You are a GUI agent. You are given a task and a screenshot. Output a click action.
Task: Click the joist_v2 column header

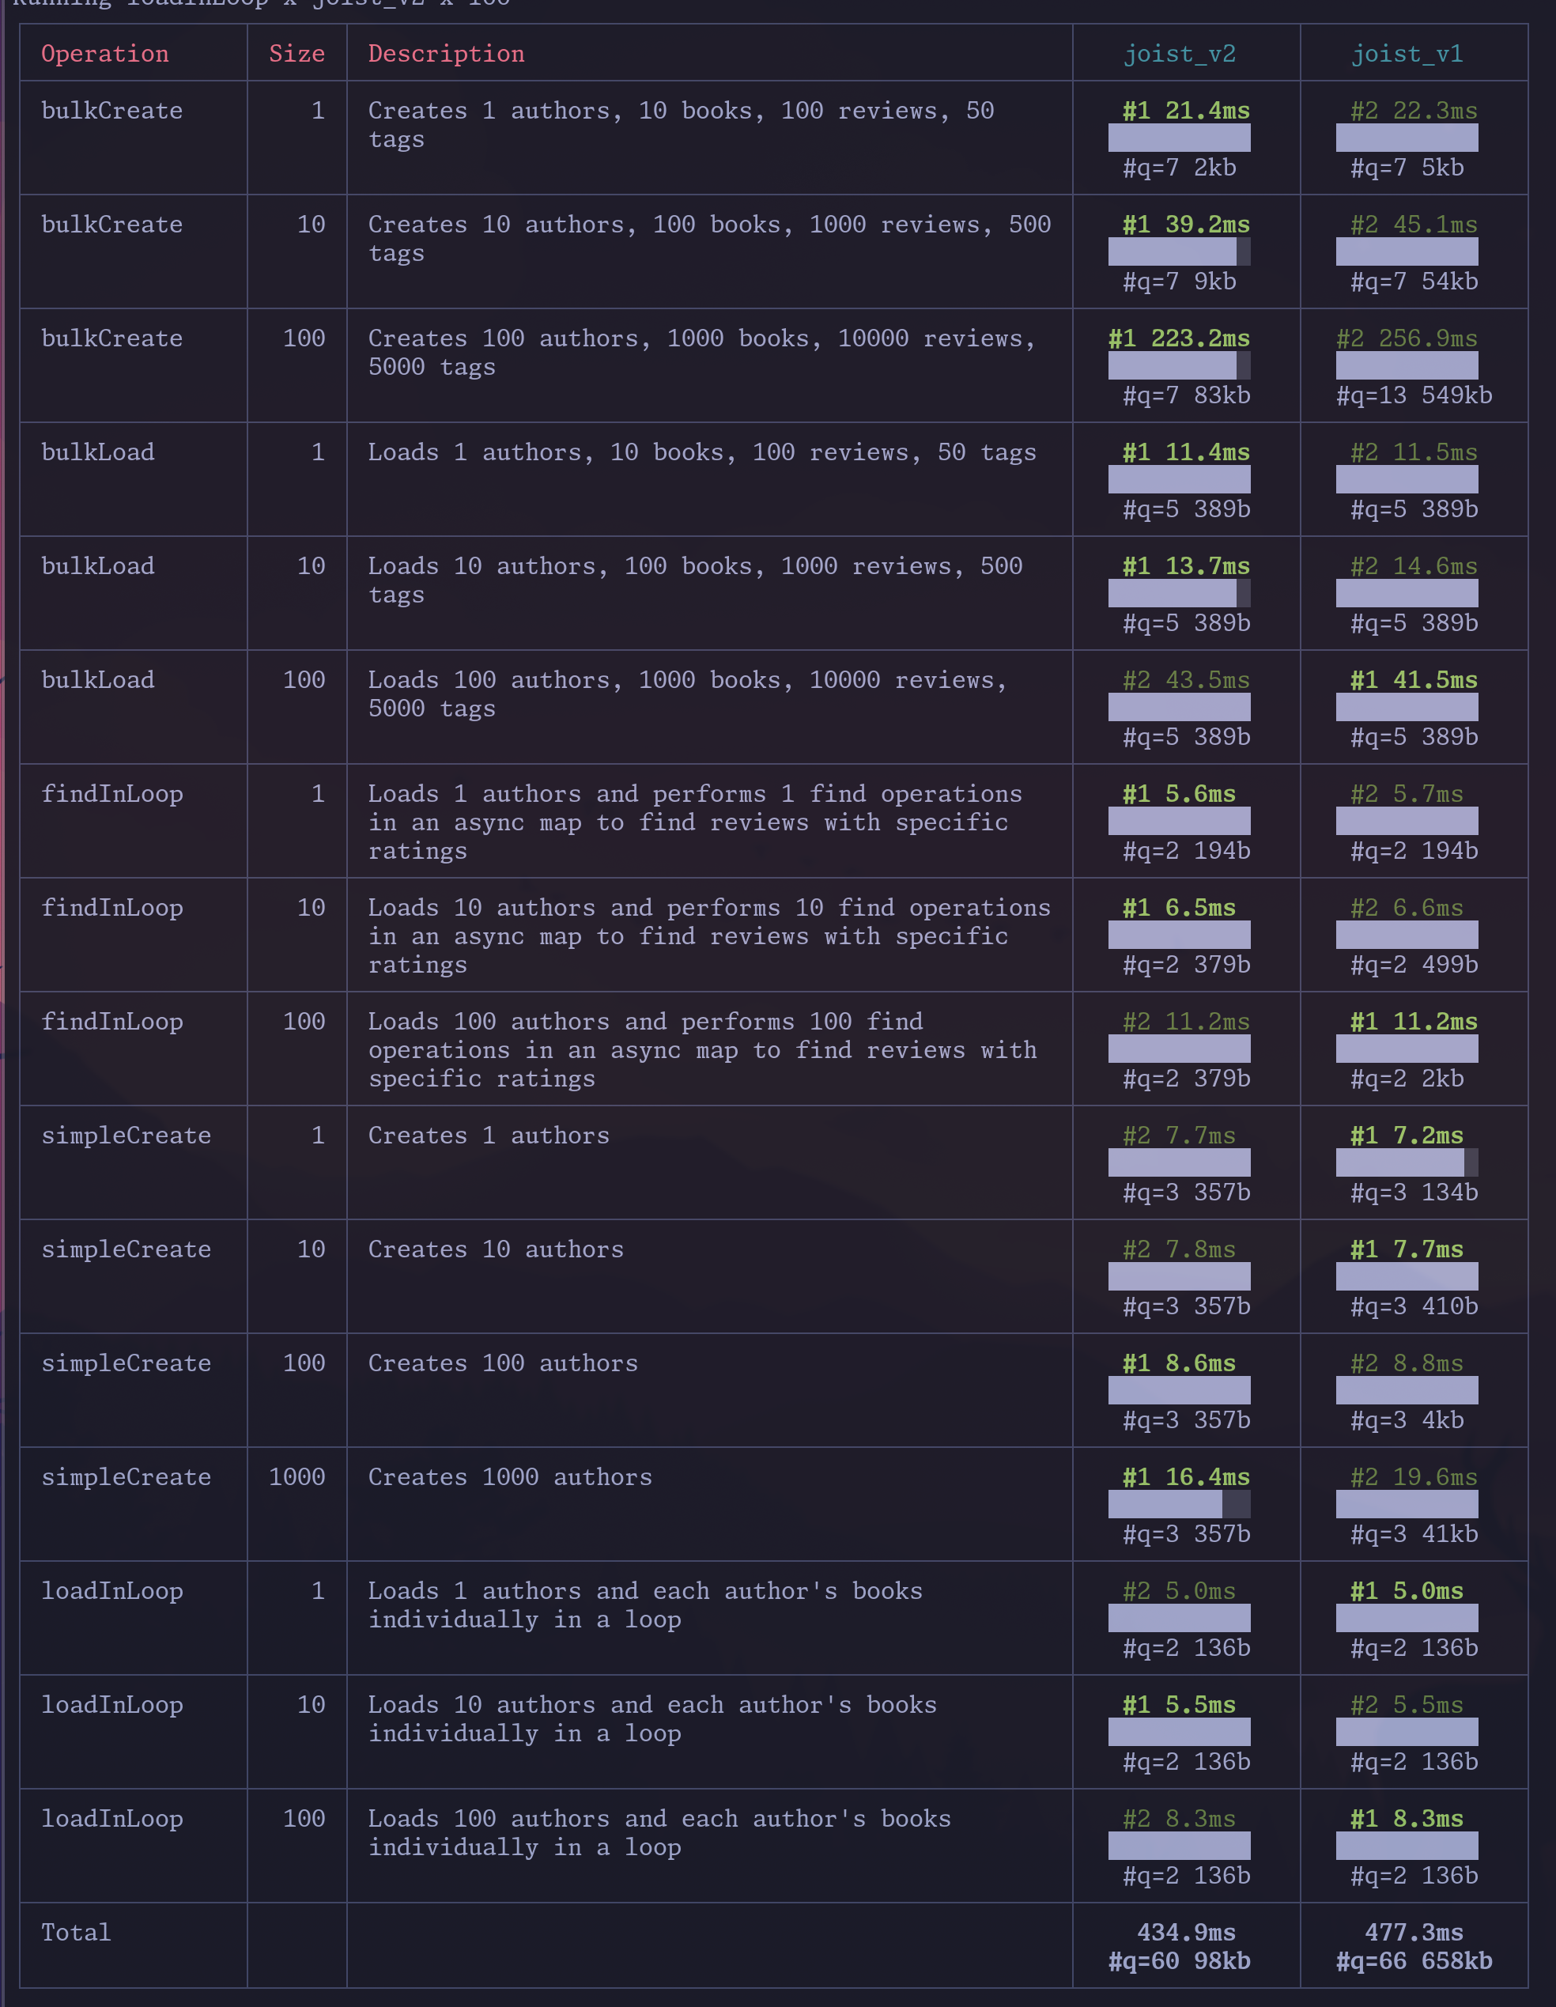[x=1180, y=53]
